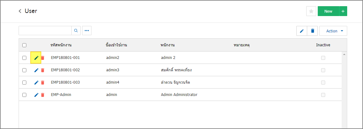Edit the admin3 user row
363x129 pixels.
point(36,70)
